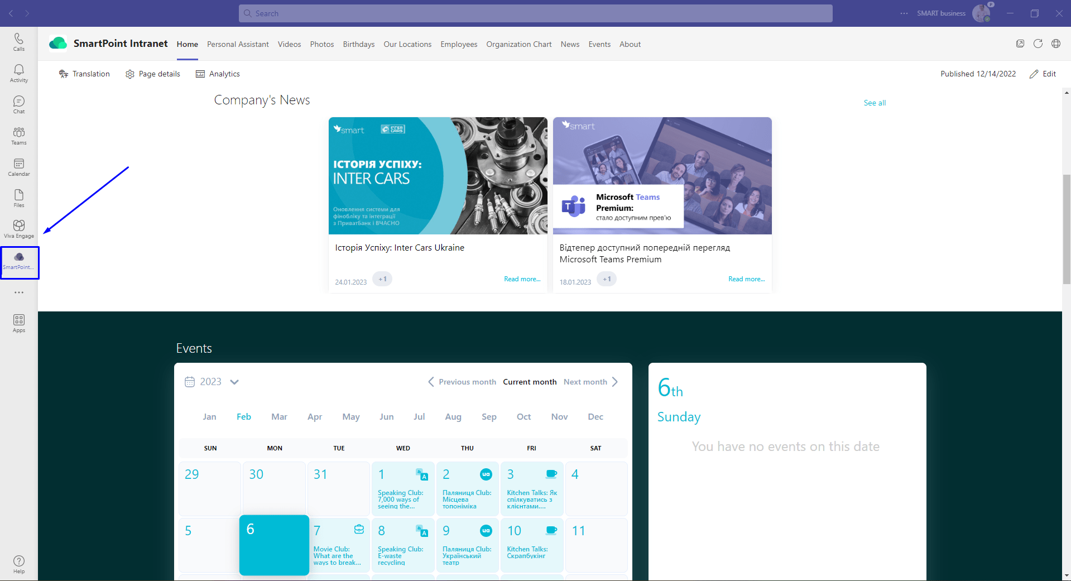
Task: Select Mar in the month selector
Action: tap(279, 416)
